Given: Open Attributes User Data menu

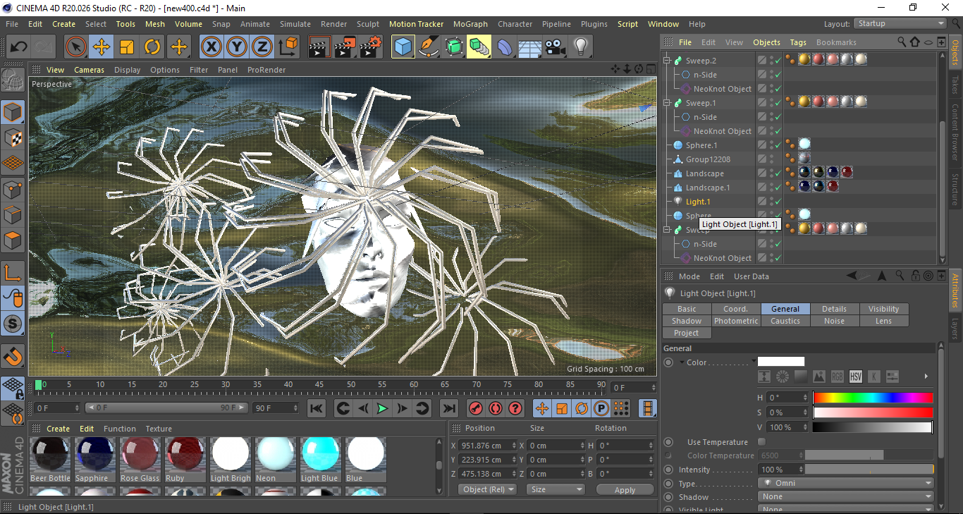Looking at the screenshot, I should coord(752,276).
